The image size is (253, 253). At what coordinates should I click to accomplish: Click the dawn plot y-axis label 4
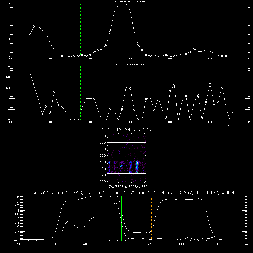click(9, 21)
